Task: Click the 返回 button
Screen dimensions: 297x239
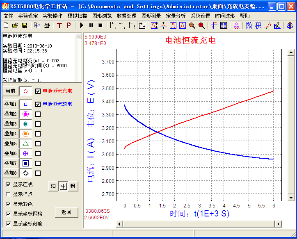Action: click(x=66, y=212)
